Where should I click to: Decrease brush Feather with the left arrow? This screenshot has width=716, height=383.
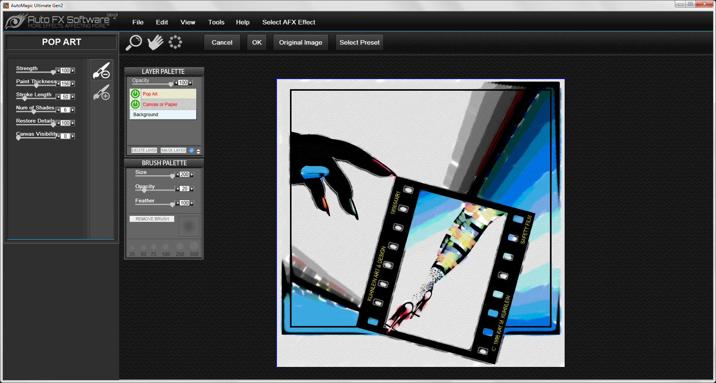(x=177, y=203)
